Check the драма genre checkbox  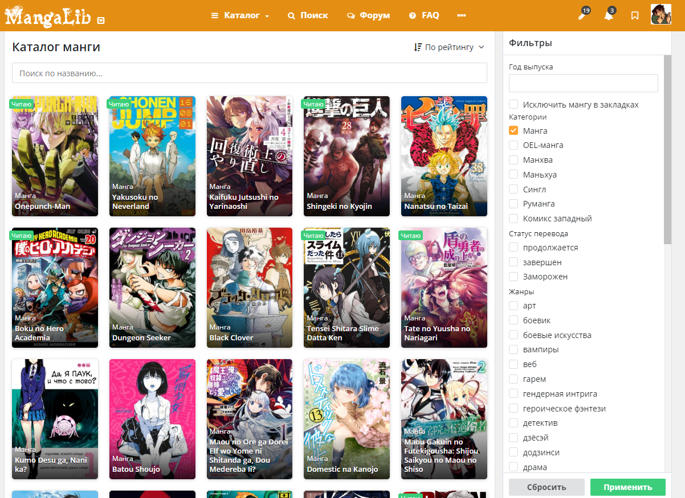[513, 467]
